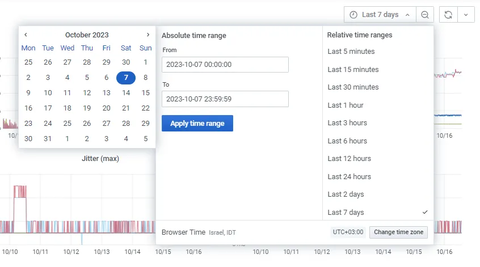The image size is (480, 267).
Task: Click the To date input field
Action: [x=225, y=99]
